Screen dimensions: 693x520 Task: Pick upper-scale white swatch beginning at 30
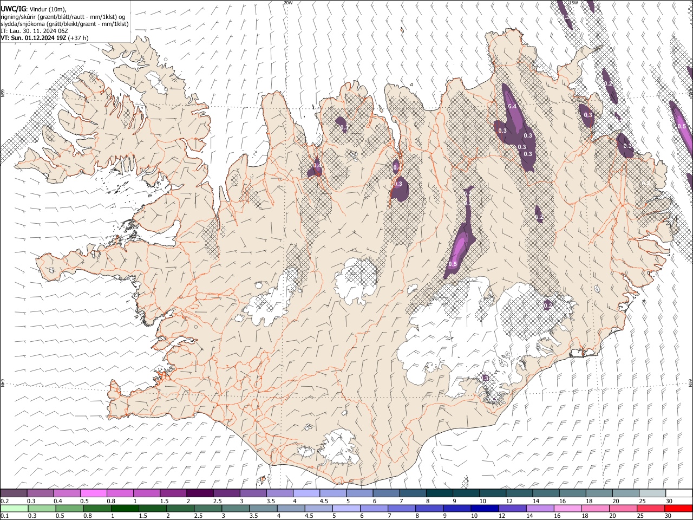point(679,493)
